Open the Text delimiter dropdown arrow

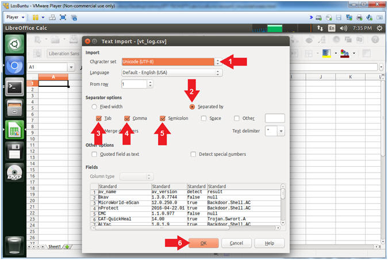tap(281, 131)
